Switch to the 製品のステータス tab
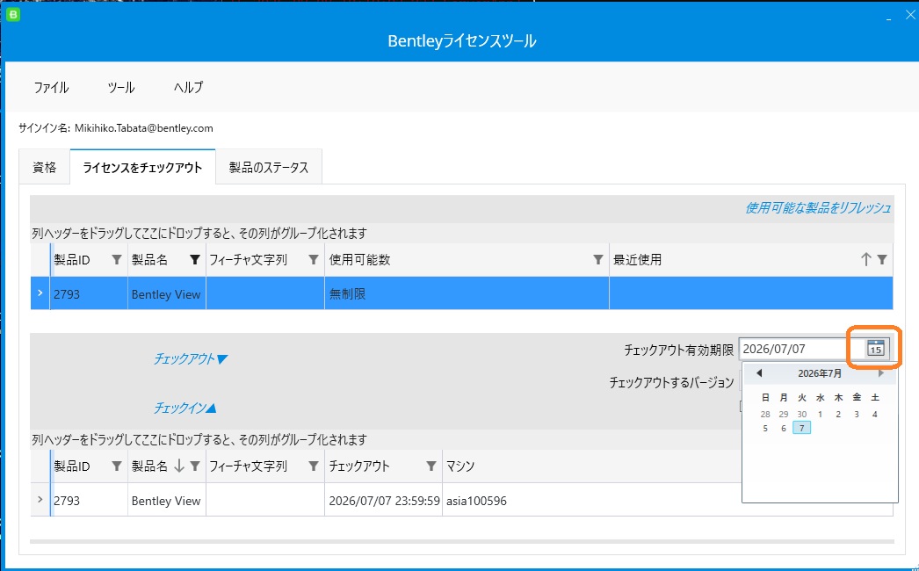 [269, 167]
